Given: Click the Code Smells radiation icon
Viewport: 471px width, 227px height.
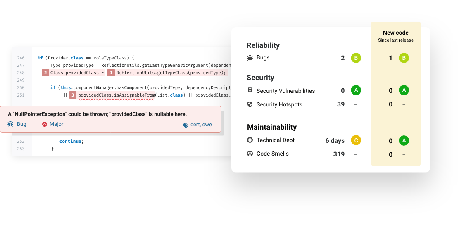Looking at the screenshot, I should [x=250, y=154].
